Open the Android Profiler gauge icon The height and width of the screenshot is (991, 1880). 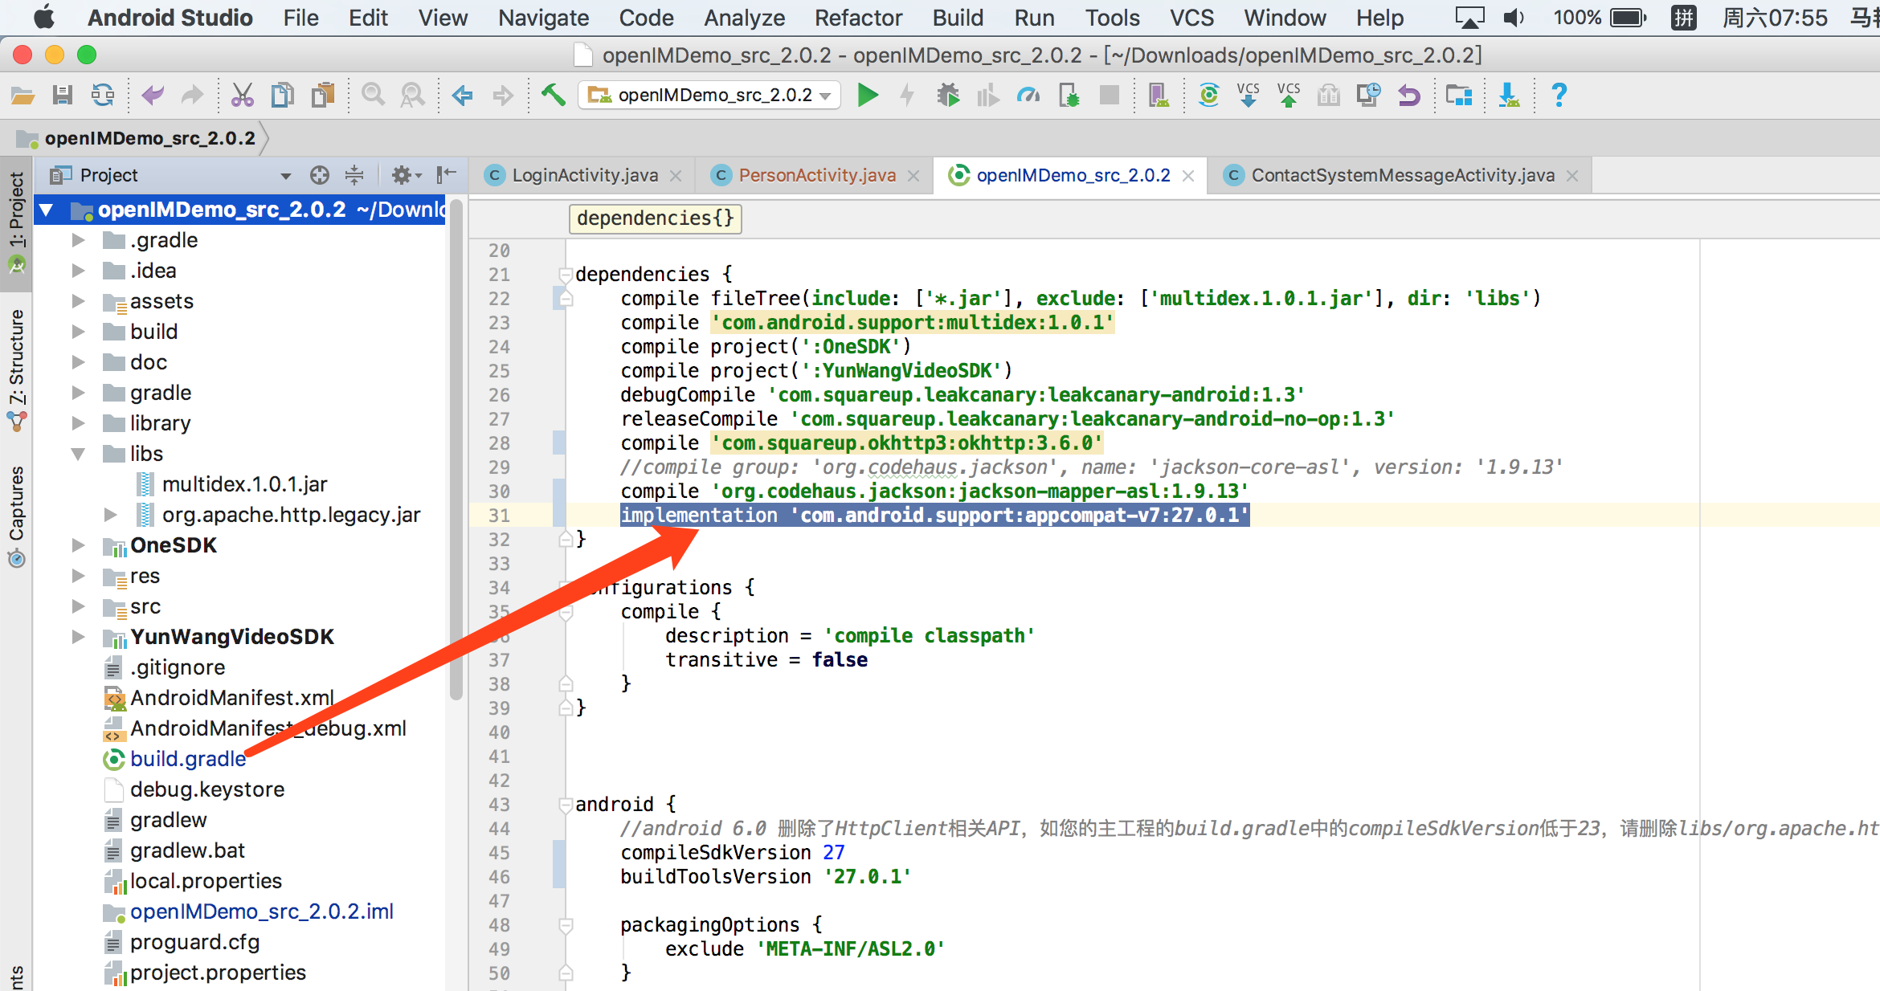tap(1028, 96)
